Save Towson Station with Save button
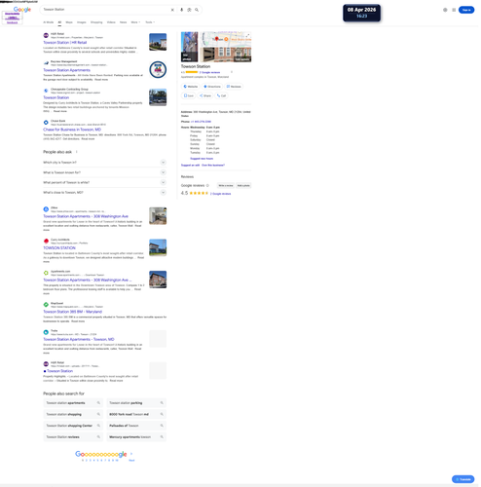This screenshot has height=487, width=481. pos(189,95)
